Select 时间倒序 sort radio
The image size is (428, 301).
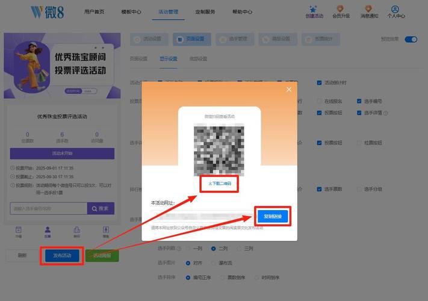256,278
